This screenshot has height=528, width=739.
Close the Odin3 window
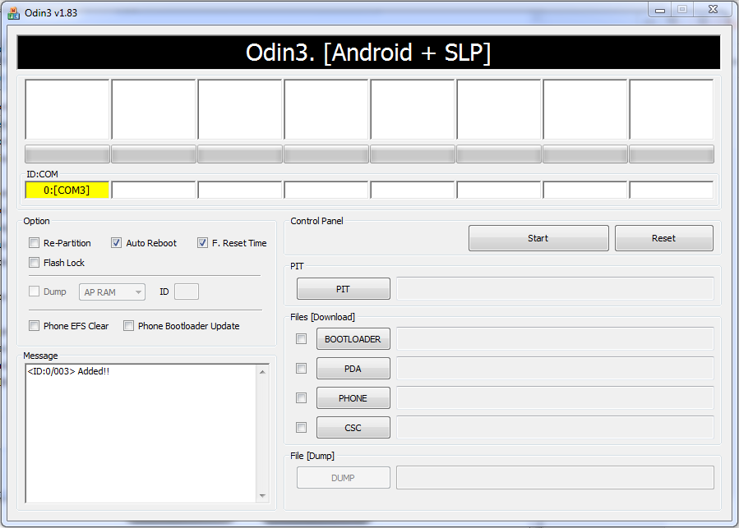click(713, 9)
